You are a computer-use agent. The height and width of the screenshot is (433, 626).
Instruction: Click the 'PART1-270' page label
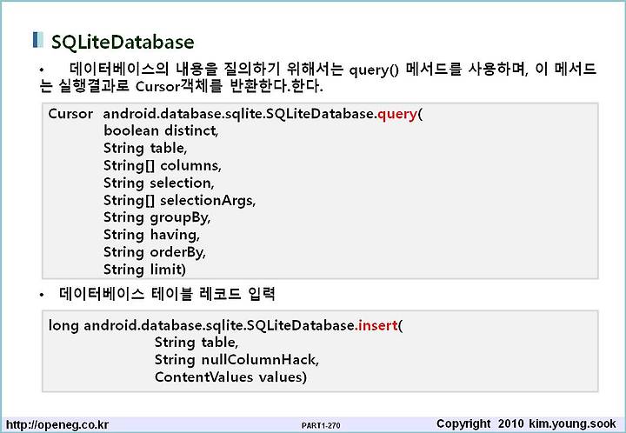pyautogui.click(x=321, y=426)
